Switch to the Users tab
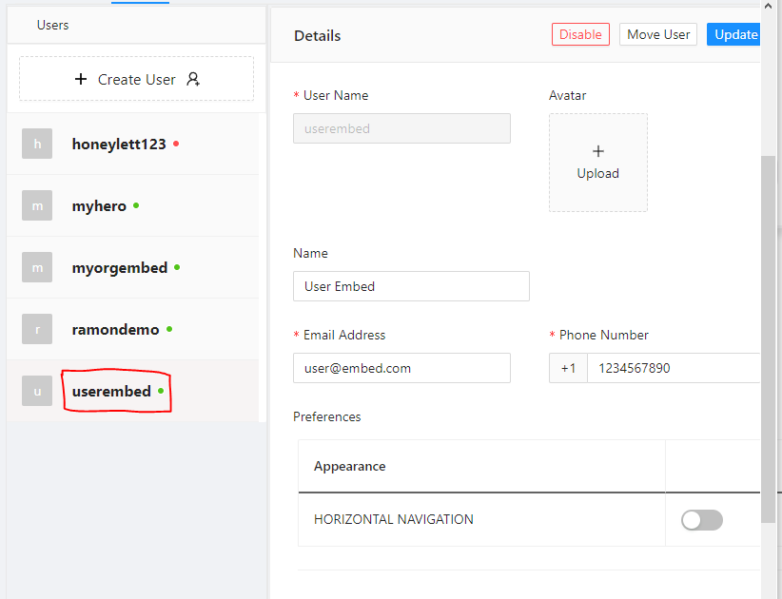 (x=53, y=25)
